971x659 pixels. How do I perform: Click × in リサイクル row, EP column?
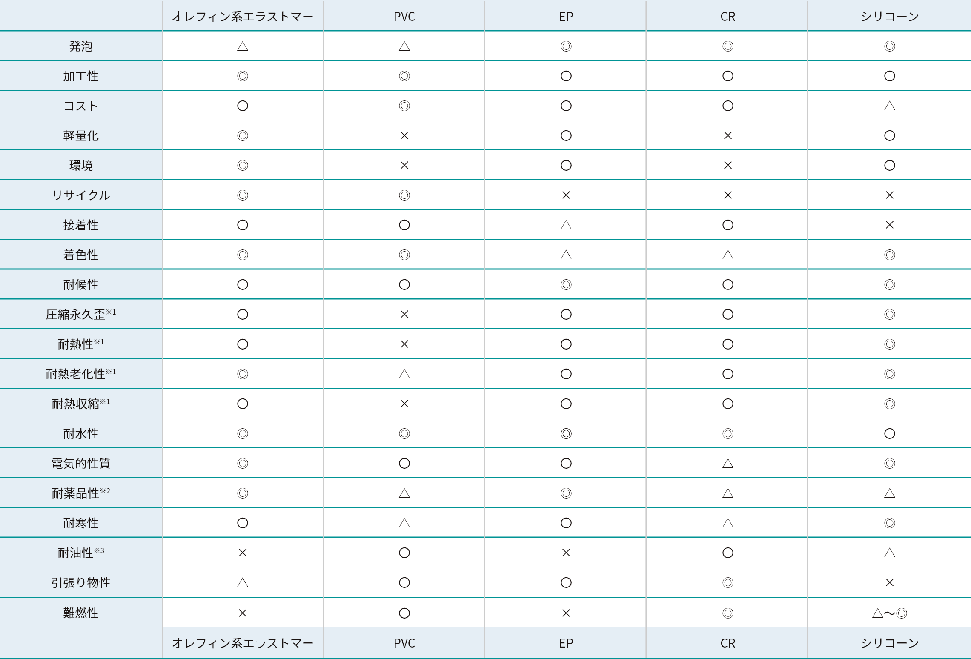566,195
